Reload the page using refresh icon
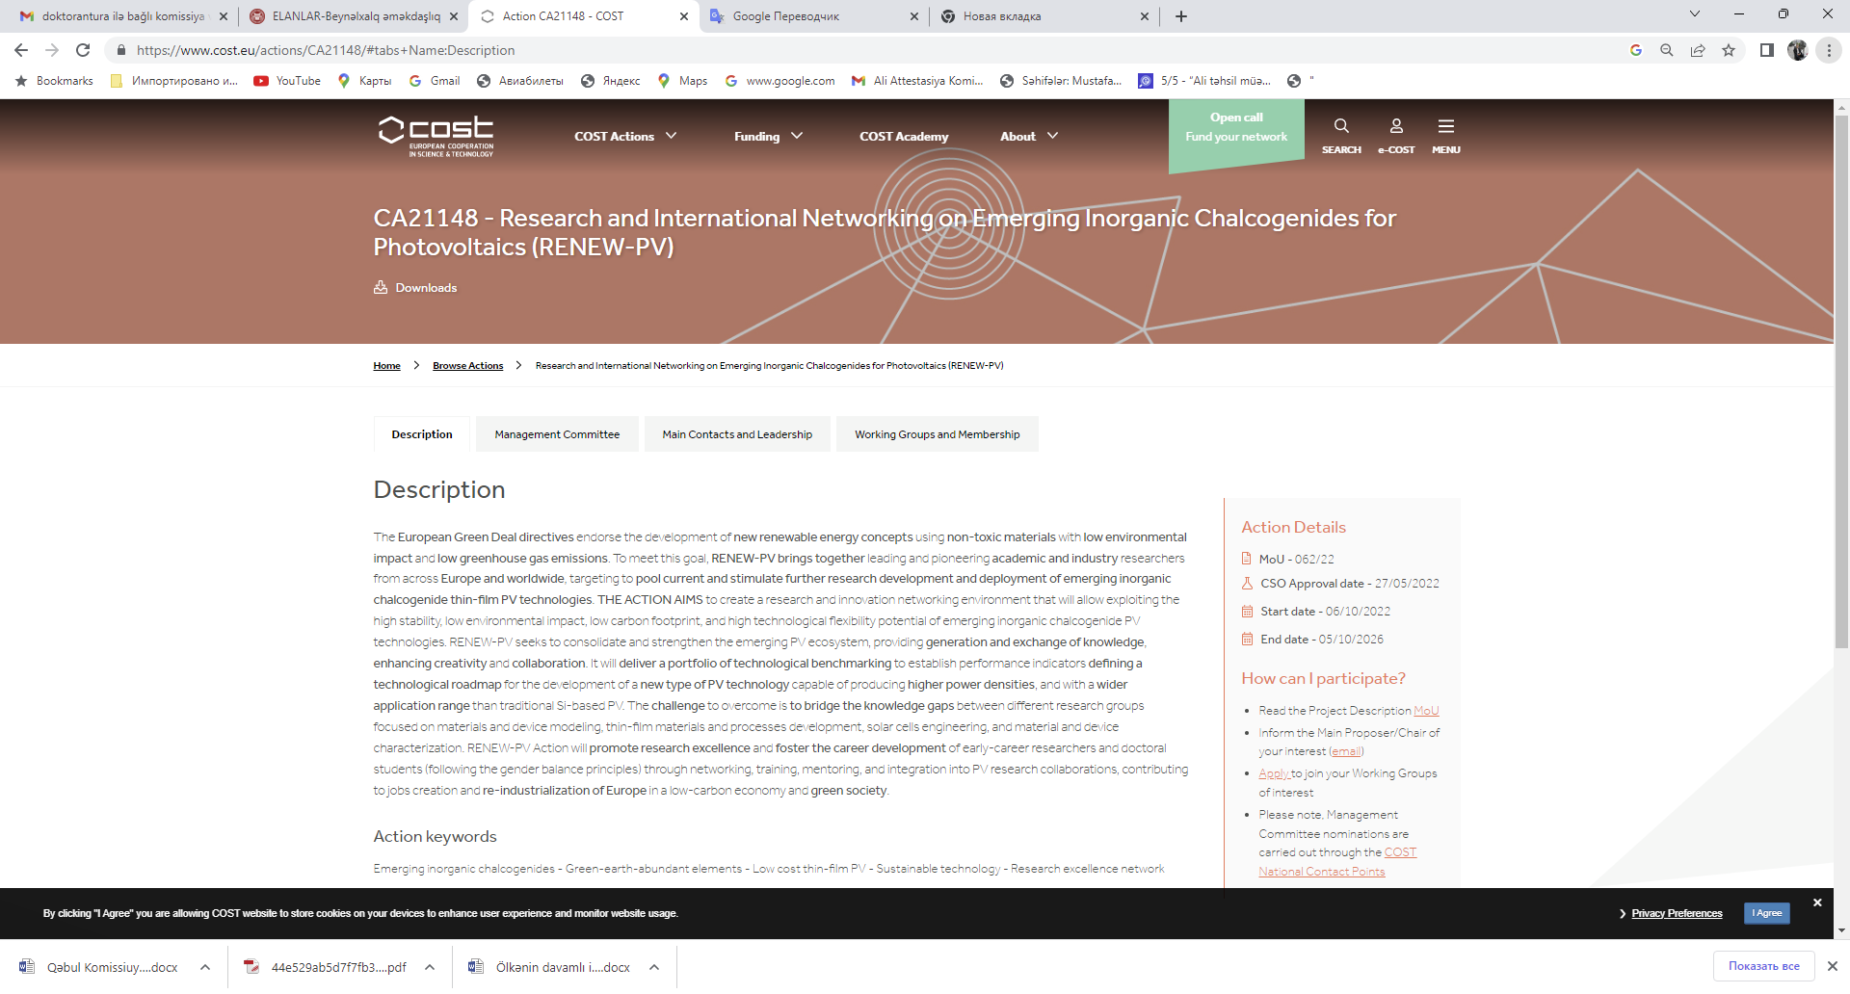The width and height of the screenshot is (1850, 994). (x=83, y=50)
